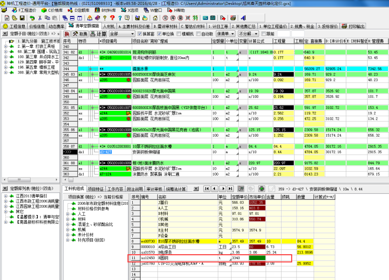Select the highlighted d3-427 item code cell
This screenshot has height=280, width=389.
[106, 152]
